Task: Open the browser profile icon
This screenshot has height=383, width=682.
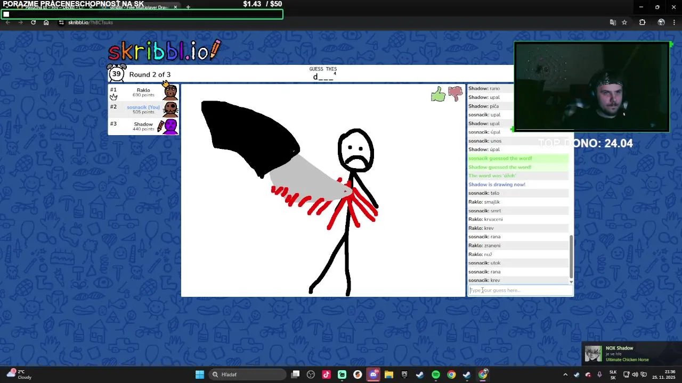Action: pos(661,22)
